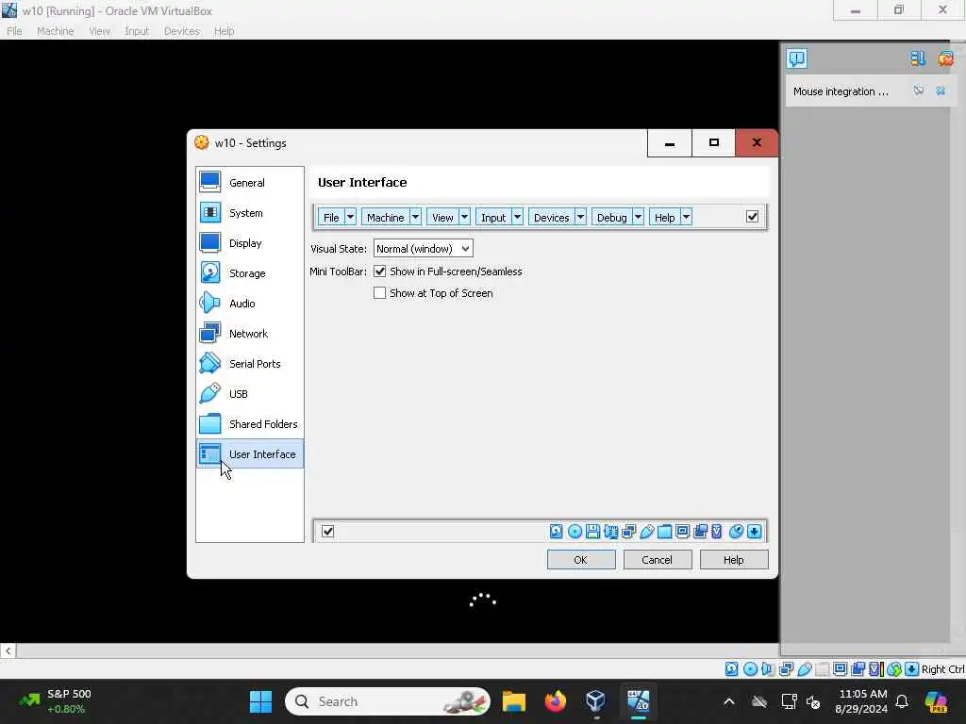Open Machine menu in VirtualBox VM window

click(55, 31)
